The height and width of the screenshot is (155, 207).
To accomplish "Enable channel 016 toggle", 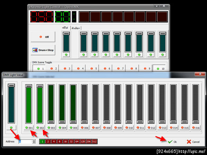I will pos(196,128).
